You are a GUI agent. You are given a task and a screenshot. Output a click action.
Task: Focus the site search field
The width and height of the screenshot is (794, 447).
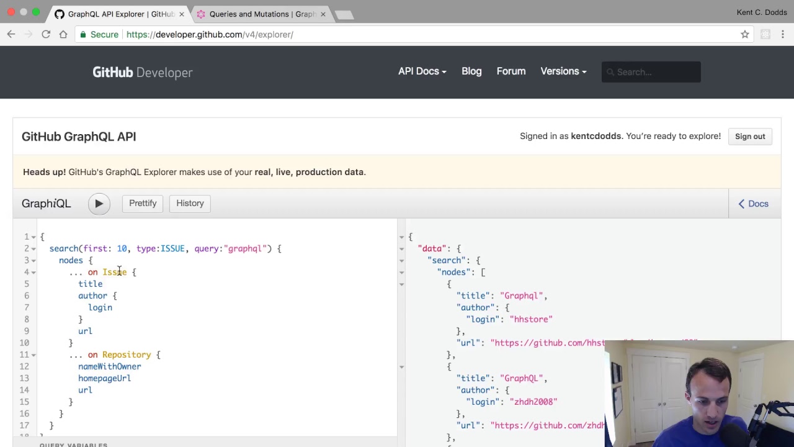coord(651,72)
